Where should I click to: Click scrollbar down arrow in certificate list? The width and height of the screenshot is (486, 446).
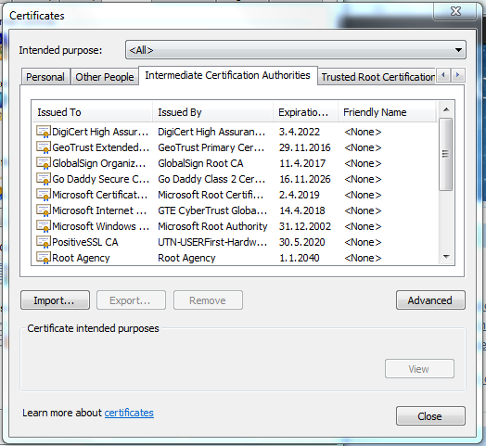(446, 257)
